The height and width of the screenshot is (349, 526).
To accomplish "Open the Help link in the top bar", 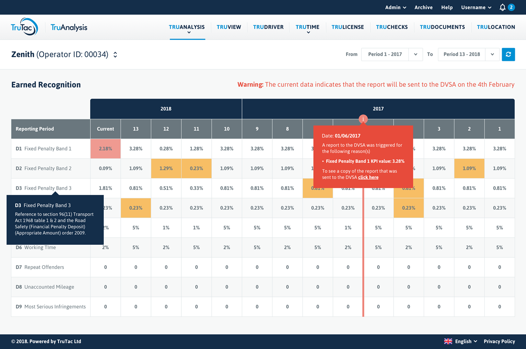I will point(447,7).
